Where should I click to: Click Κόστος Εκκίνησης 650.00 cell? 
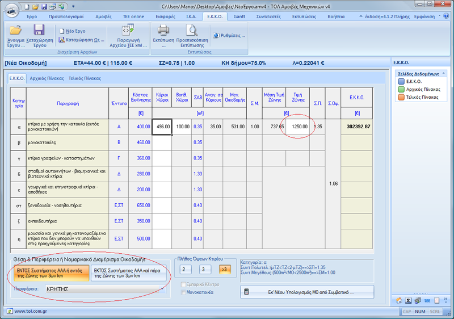coord(140,205)
